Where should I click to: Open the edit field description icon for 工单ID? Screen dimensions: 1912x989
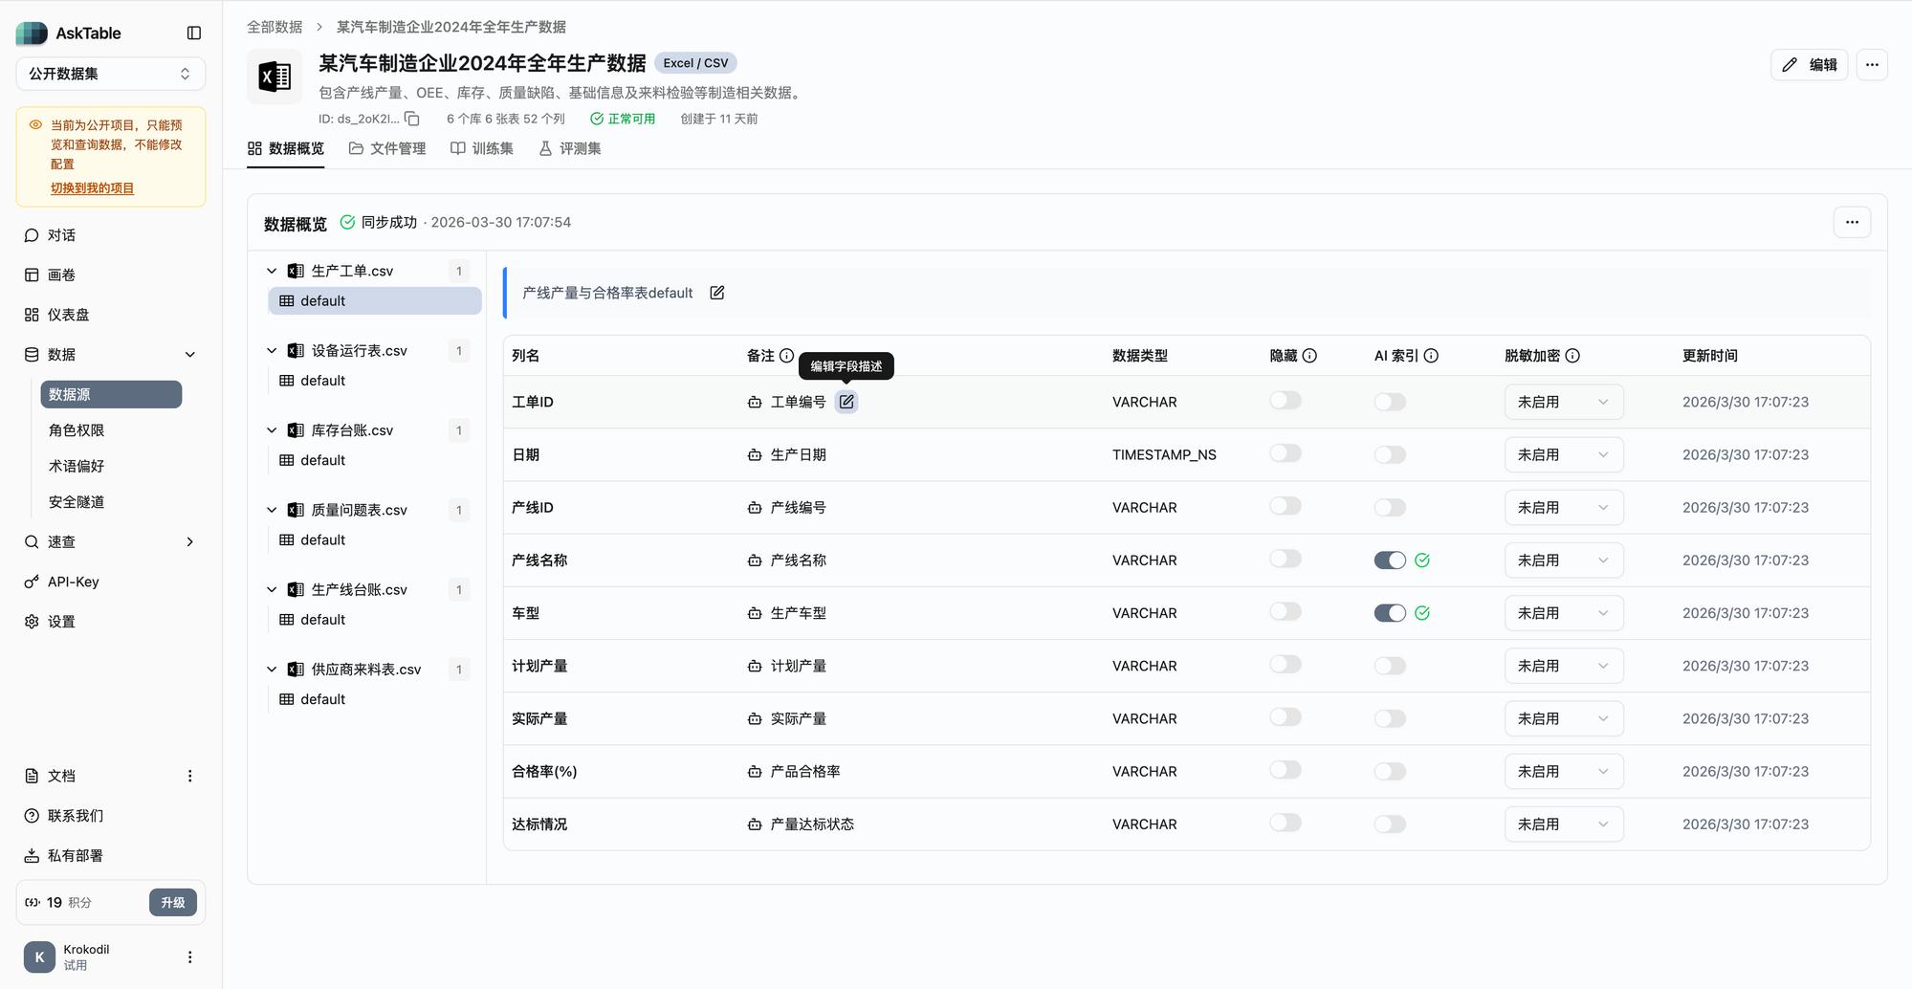[x=846, y=402]
